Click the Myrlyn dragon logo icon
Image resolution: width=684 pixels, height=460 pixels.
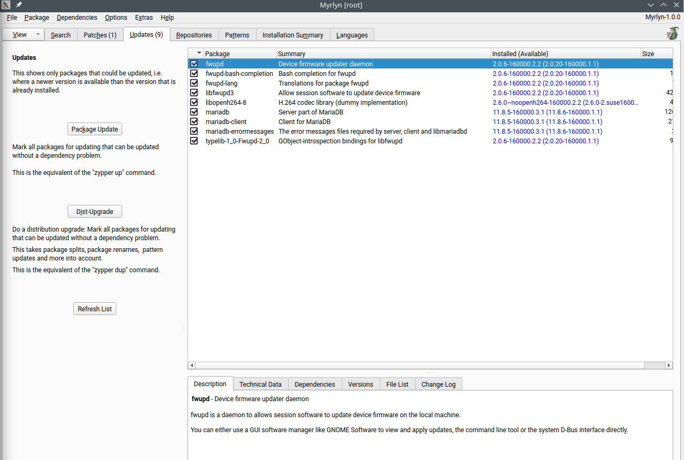click(x=672, y=33)
